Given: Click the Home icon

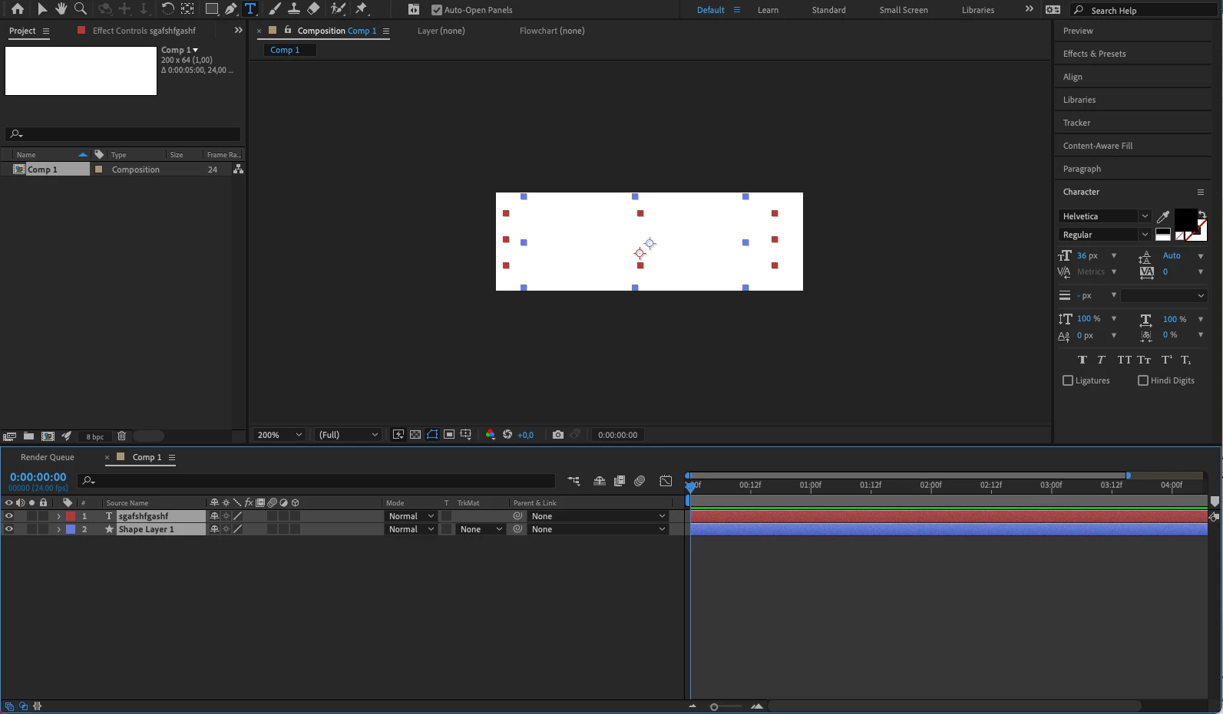Looking at the screenshot, I should [x=17, y=9].
